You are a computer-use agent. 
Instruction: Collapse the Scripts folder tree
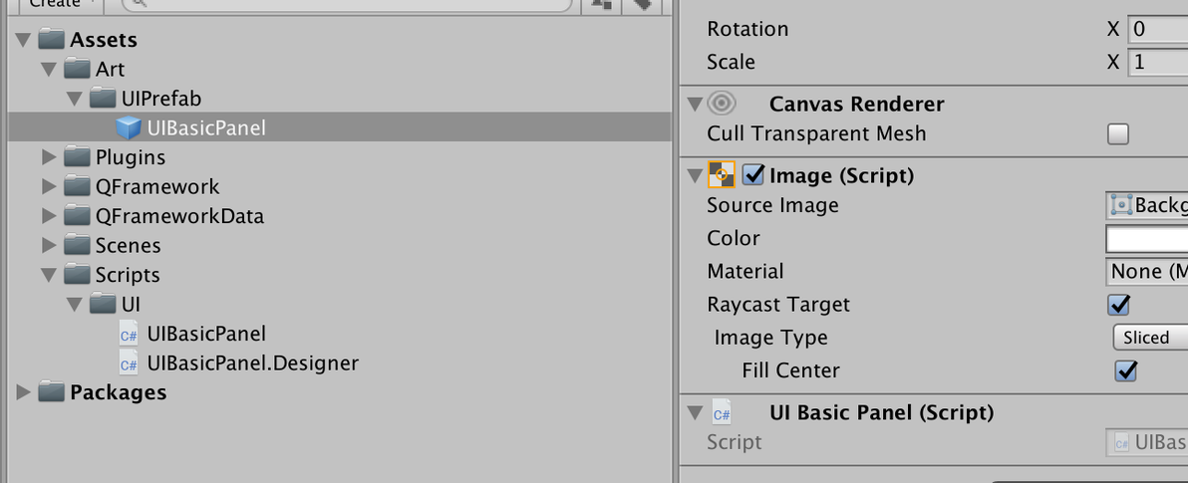pos(50,275)
